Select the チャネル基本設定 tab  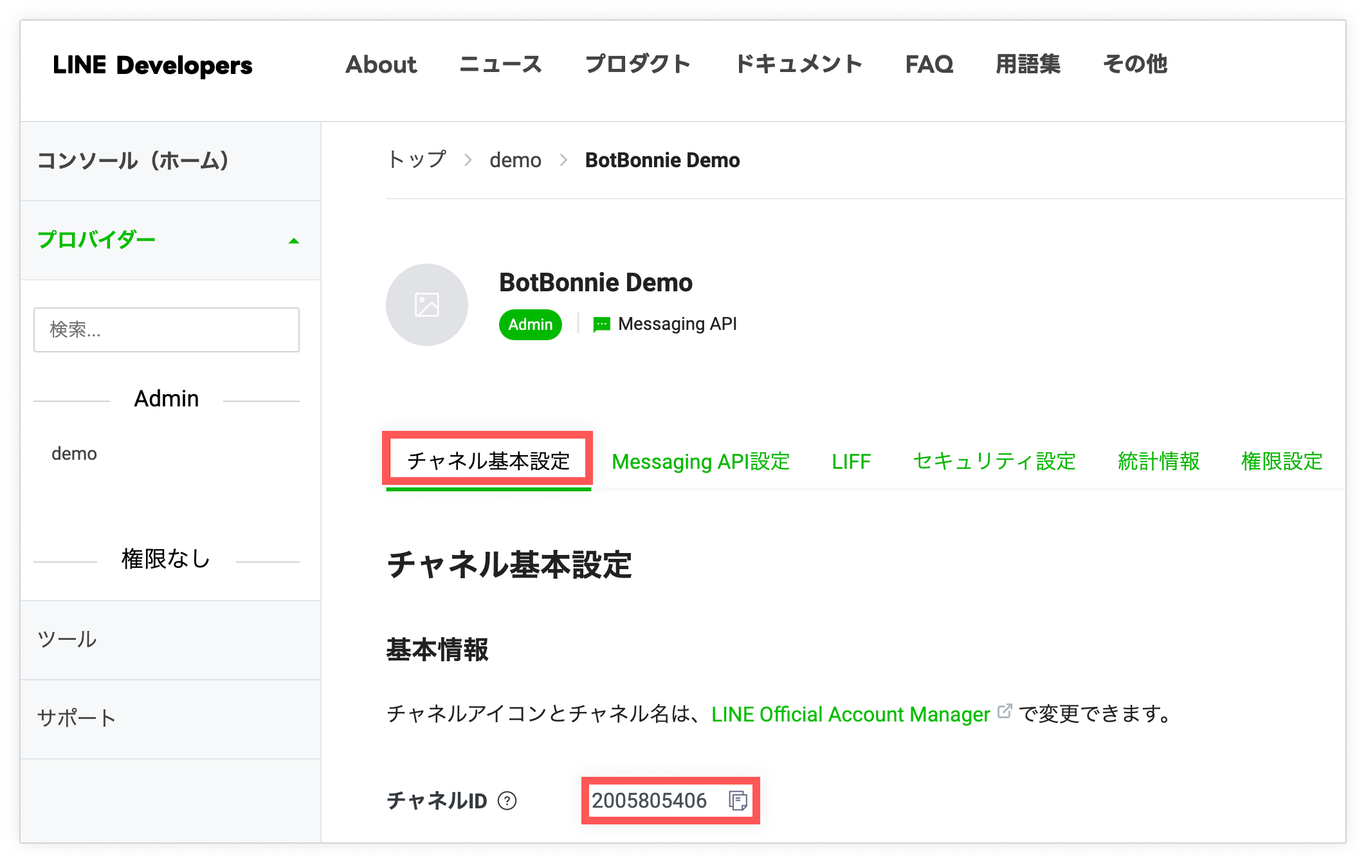point(488,461)
